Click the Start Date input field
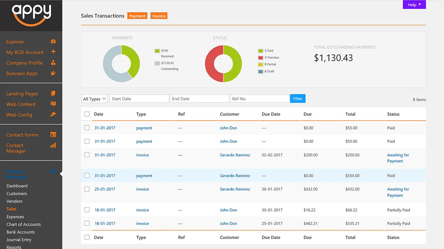 click(139, 99)
